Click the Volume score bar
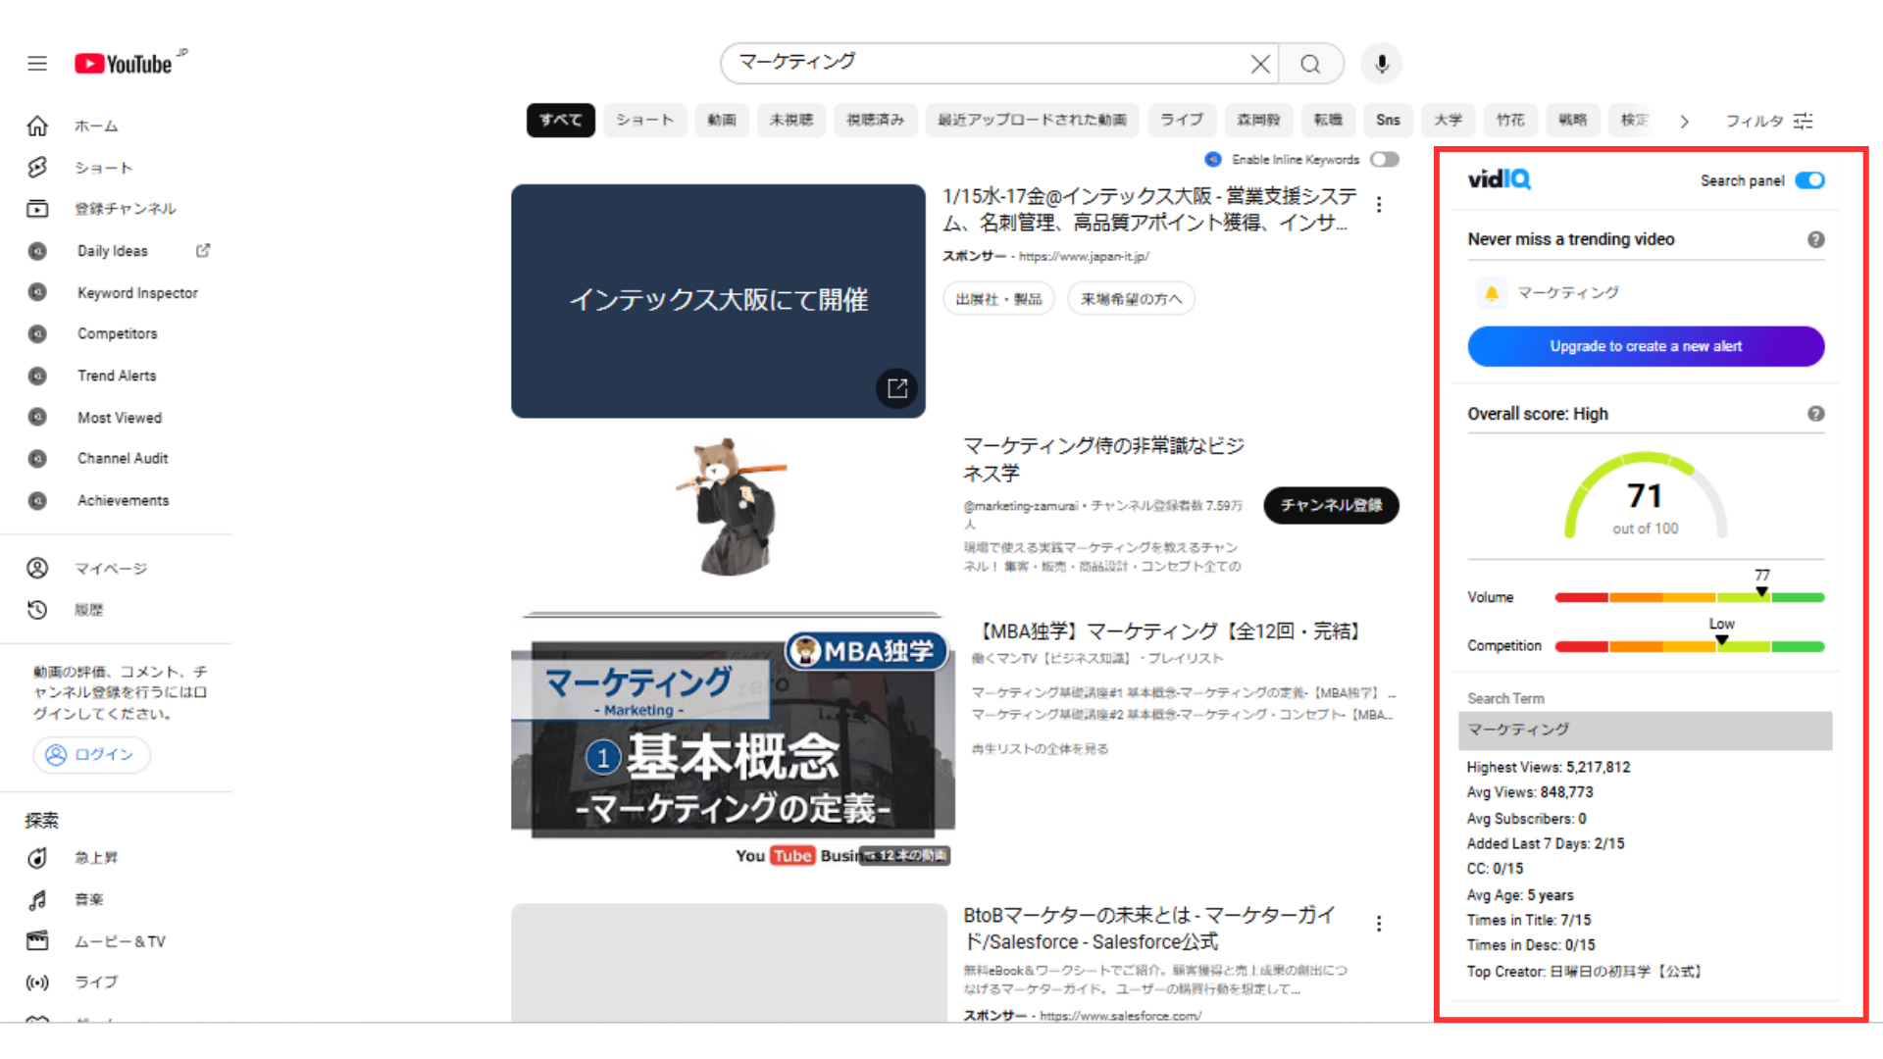The height and width of the screenshot is (1059, 1883). [1689, 597]
